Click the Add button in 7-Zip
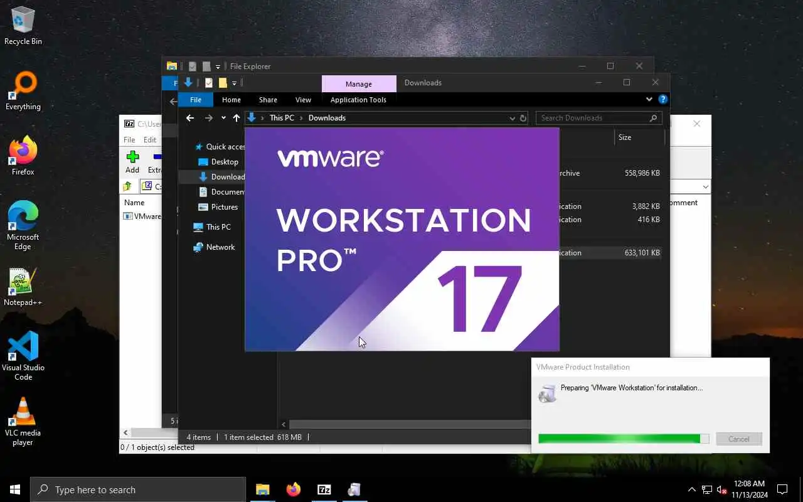 (132, 162)
